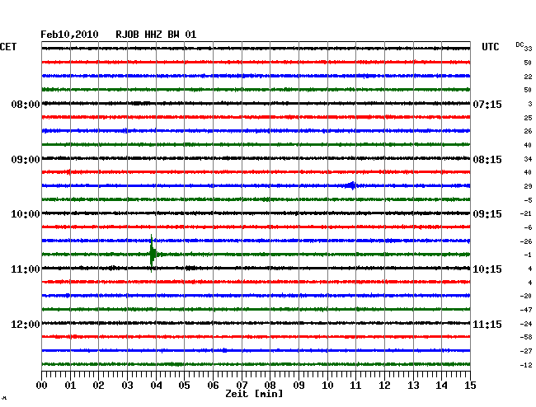
Task: Select minute 11 on the time axis
Action: click(355, 385)
